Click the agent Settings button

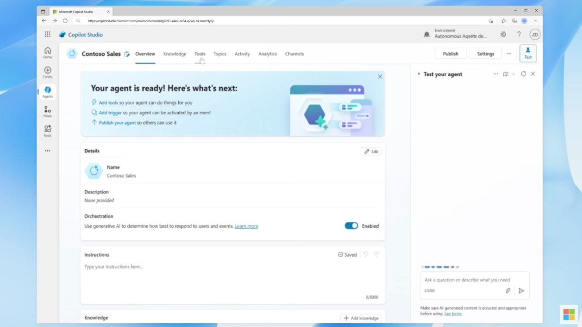pyautogui.click(x=486, y=54)
